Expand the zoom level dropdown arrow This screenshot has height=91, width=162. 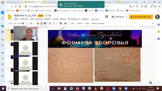(x=34, y=24)
